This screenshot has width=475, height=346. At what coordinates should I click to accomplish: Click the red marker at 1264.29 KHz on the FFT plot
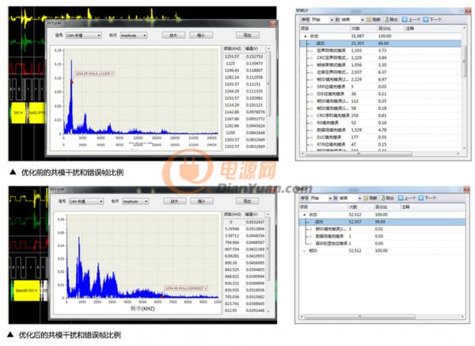[72, 82]
